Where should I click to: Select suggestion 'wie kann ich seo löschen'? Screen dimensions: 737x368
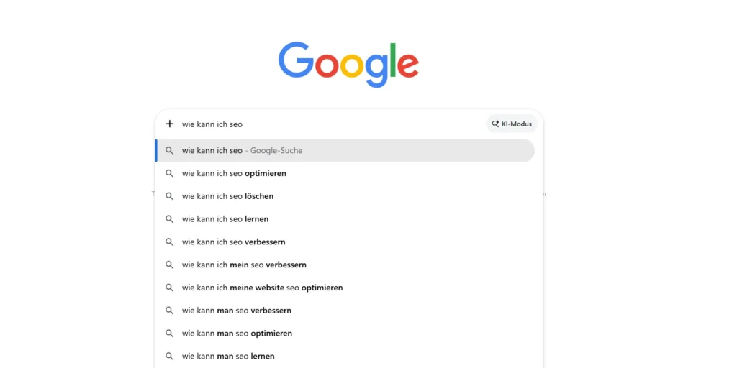pyautogui.click(x=227, y=196)
